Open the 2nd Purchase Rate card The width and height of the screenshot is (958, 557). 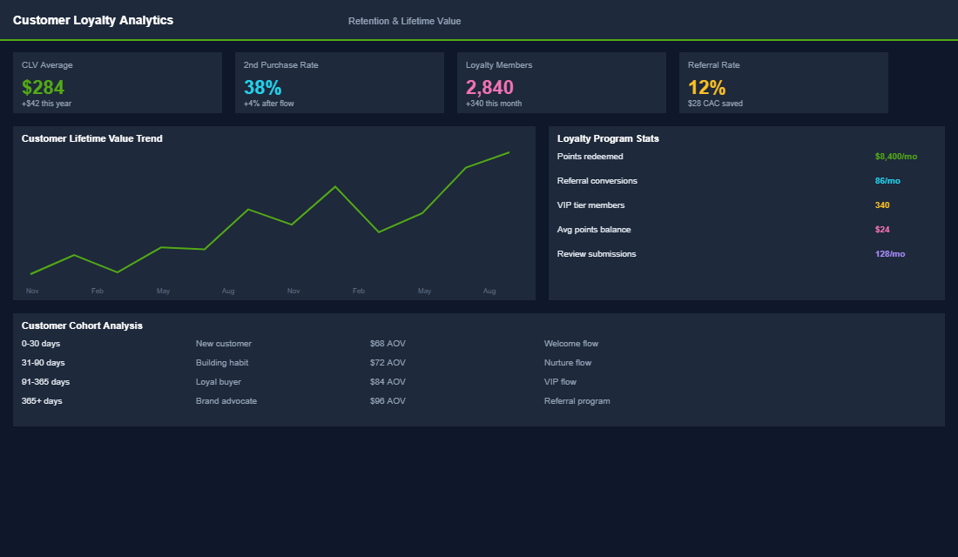click(340, 83)
